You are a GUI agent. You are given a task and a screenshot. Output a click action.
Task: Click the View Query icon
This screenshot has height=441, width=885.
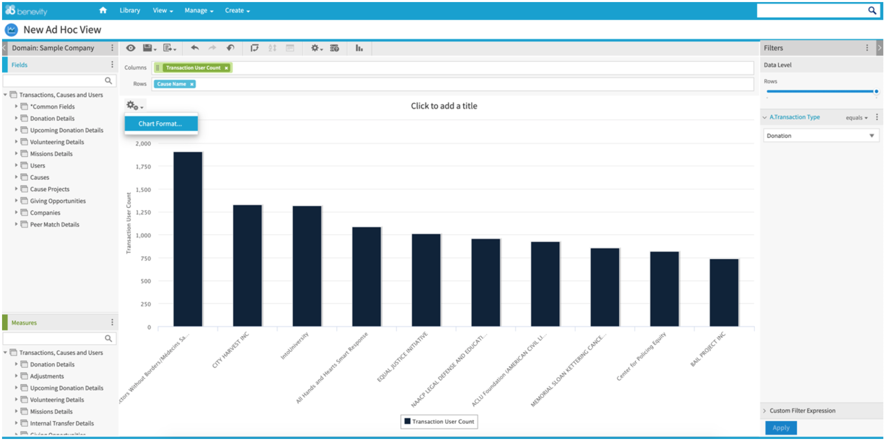335,48
